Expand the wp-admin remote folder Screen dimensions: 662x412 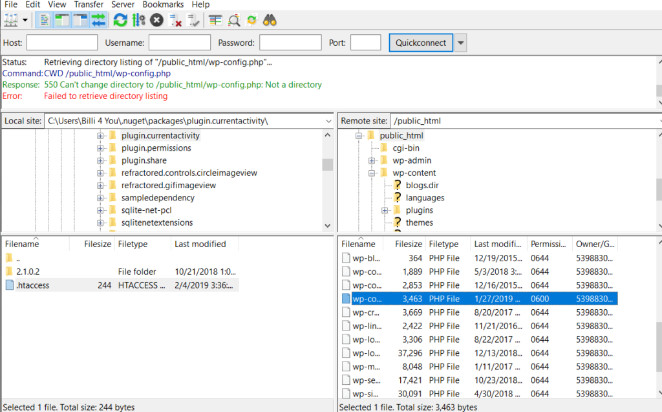pyautogui.click(x=372, y=160)
